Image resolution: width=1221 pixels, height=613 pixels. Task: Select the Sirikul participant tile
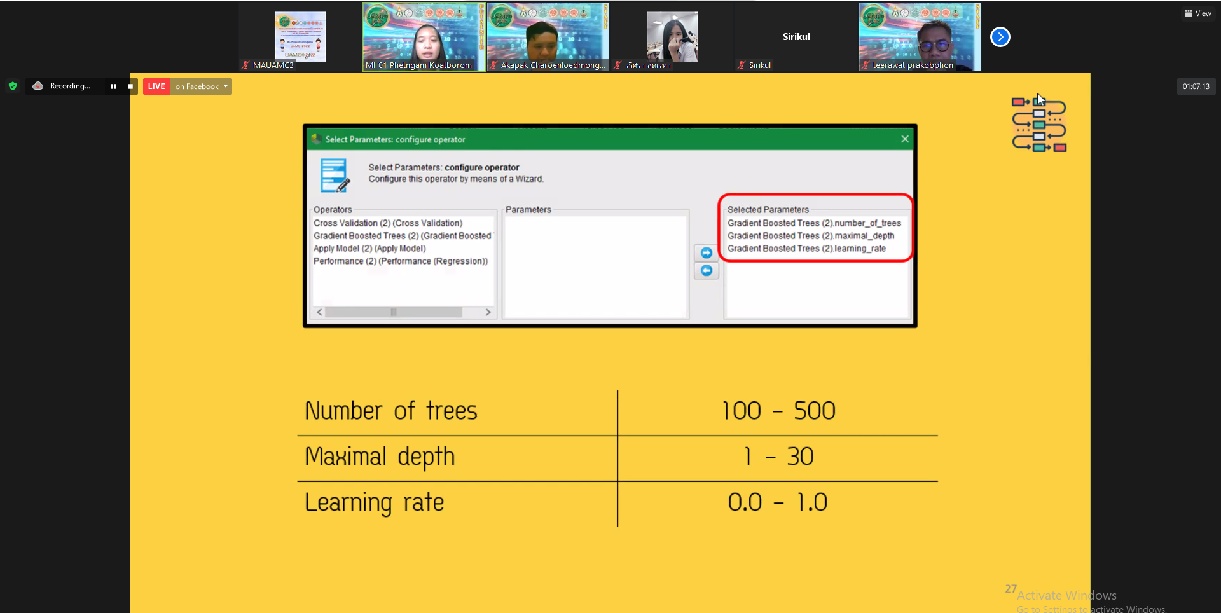tap(796, 37)
